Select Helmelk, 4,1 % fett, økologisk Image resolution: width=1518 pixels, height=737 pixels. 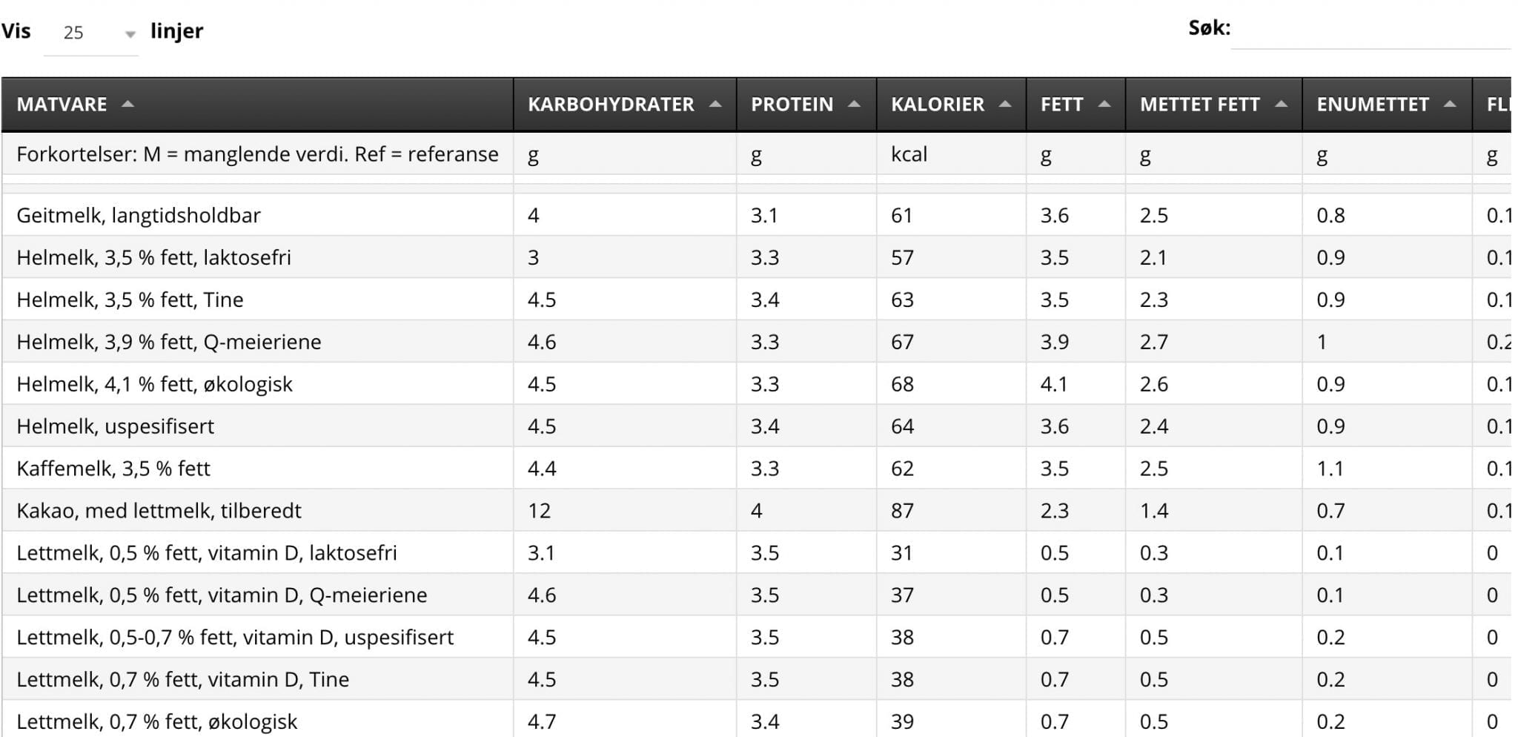(756, 384)
